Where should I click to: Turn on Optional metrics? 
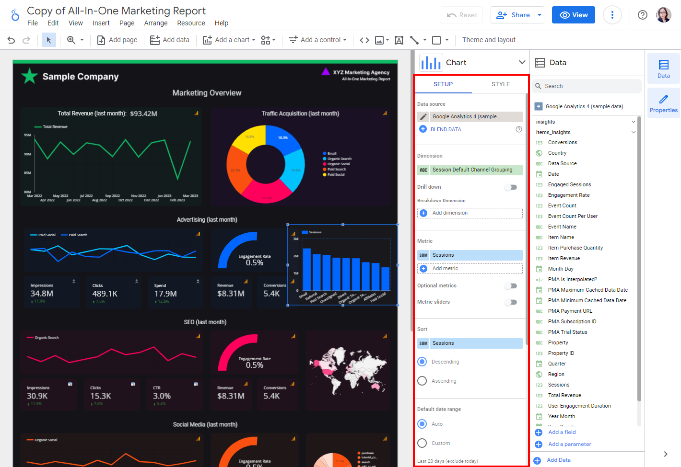point(510,285)
